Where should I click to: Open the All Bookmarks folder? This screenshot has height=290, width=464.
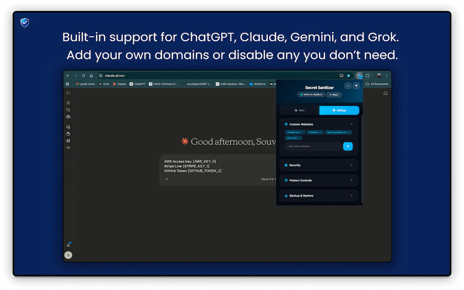377,84
